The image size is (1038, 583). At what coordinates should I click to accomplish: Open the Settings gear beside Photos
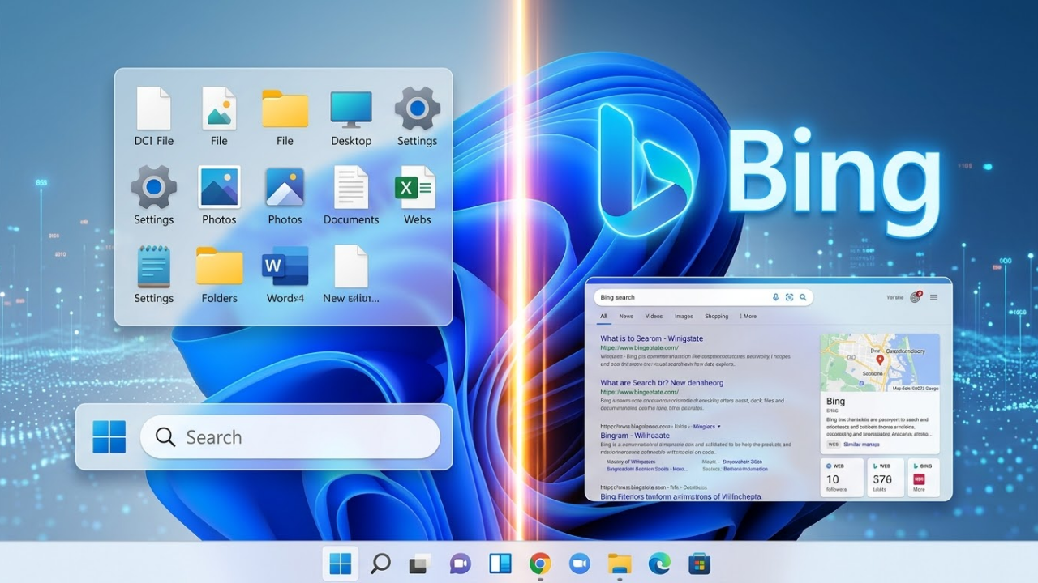153,187
